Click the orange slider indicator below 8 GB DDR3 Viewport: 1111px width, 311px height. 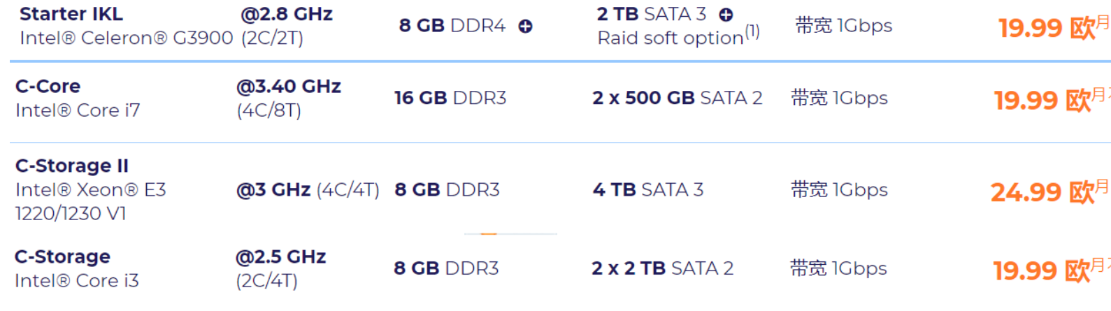point(489,233)
